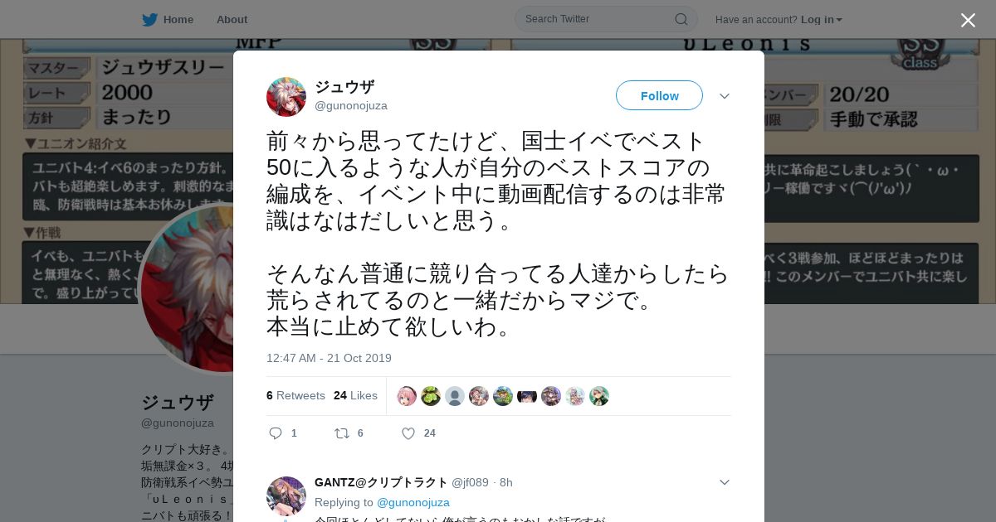Open GANTZ@クリプトラクト reply avatar
The image size is (996, 522).
pyautogui.click(x=286, y=496)
